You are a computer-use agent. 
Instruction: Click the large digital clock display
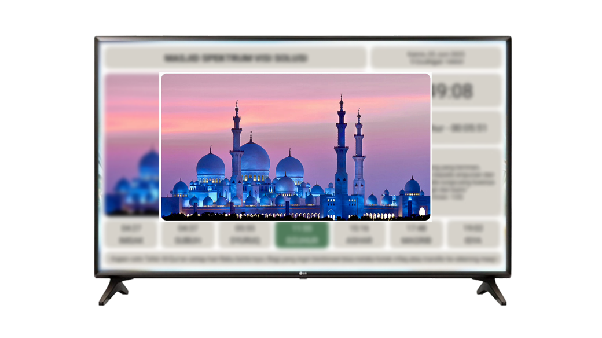467,91
